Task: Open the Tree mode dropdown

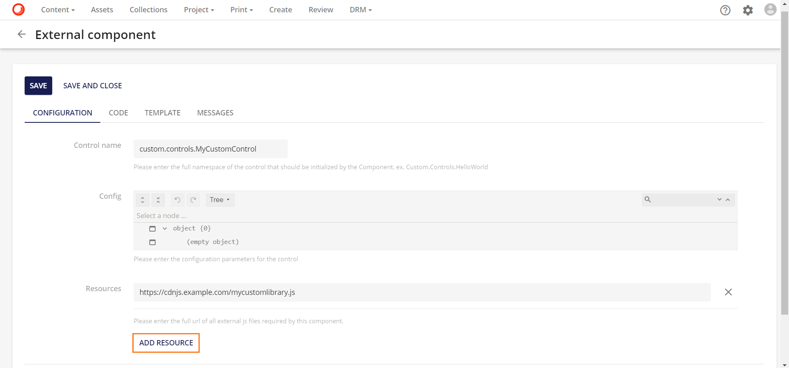Action: click(220, 200)
